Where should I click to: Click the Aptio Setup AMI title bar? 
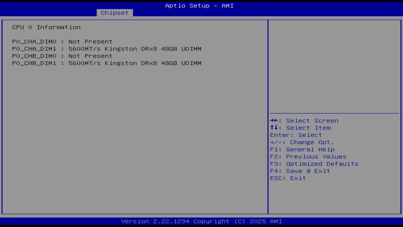click(199, 5)
